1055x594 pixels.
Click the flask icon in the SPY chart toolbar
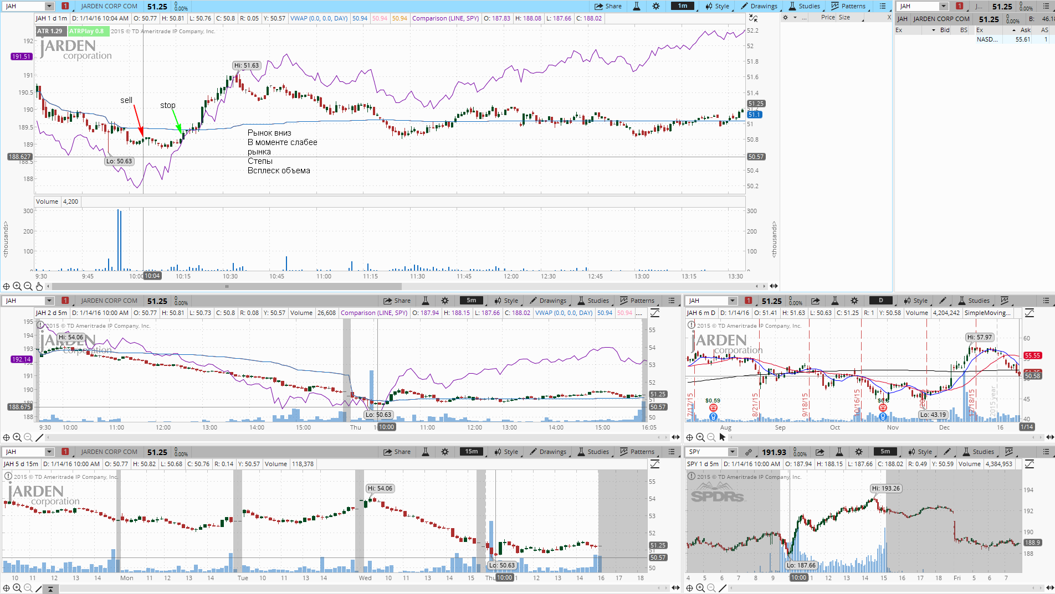point(839,452)
